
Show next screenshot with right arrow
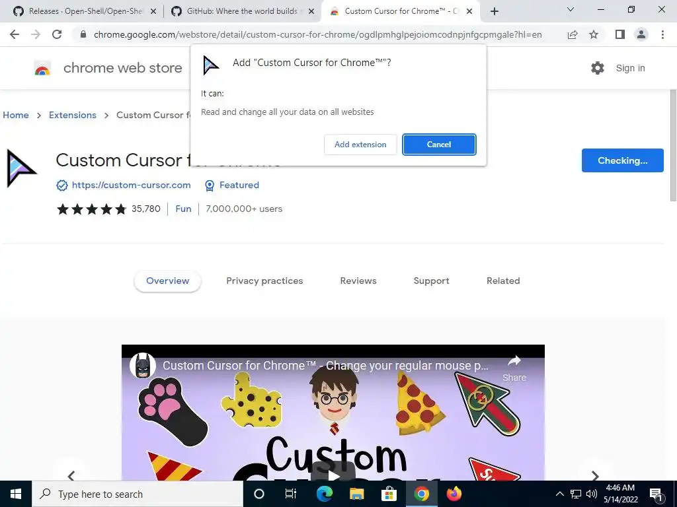pos(596,475)
